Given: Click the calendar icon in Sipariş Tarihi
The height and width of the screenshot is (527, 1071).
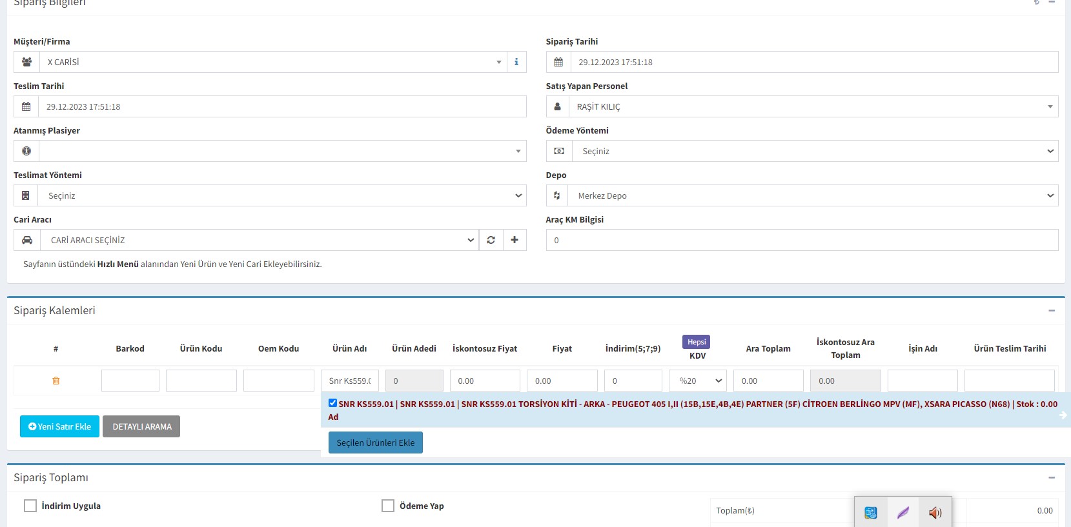Looking at the screenshot, I should (558, 62).
